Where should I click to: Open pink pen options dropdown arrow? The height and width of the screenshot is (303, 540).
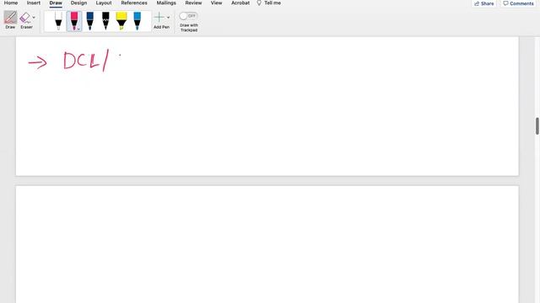coord(78,29)
